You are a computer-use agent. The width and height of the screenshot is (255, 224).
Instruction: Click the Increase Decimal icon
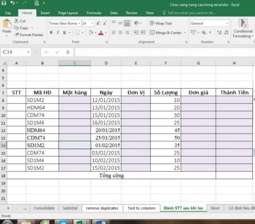219,33
